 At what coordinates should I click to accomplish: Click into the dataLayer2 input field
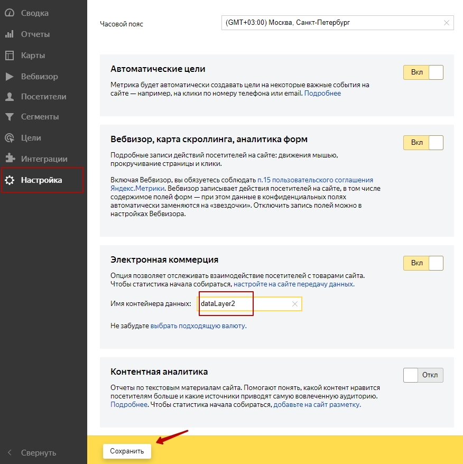243,304
